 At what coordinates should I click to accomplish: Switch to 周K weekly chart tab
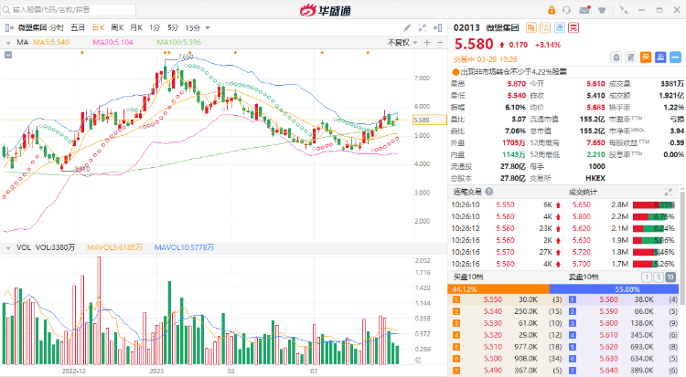tap(115, 27)
